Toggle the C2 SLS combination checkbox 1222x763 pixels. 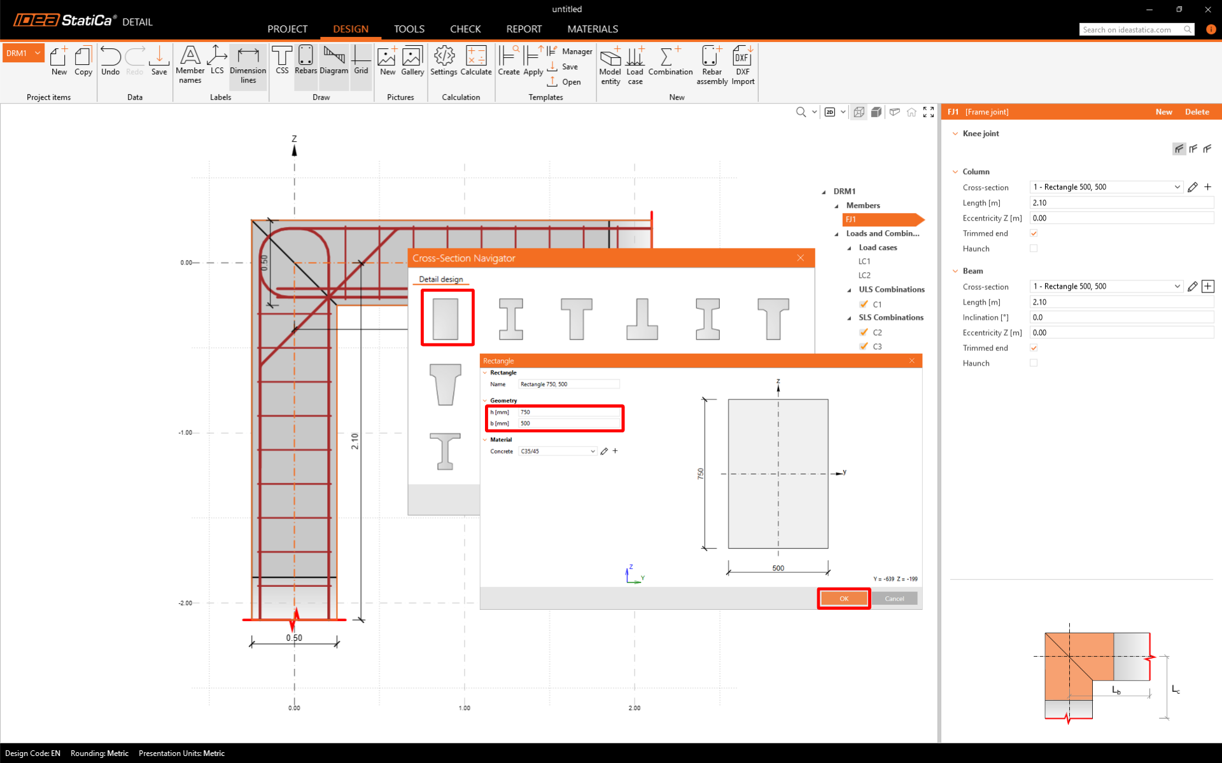point(864,332)
